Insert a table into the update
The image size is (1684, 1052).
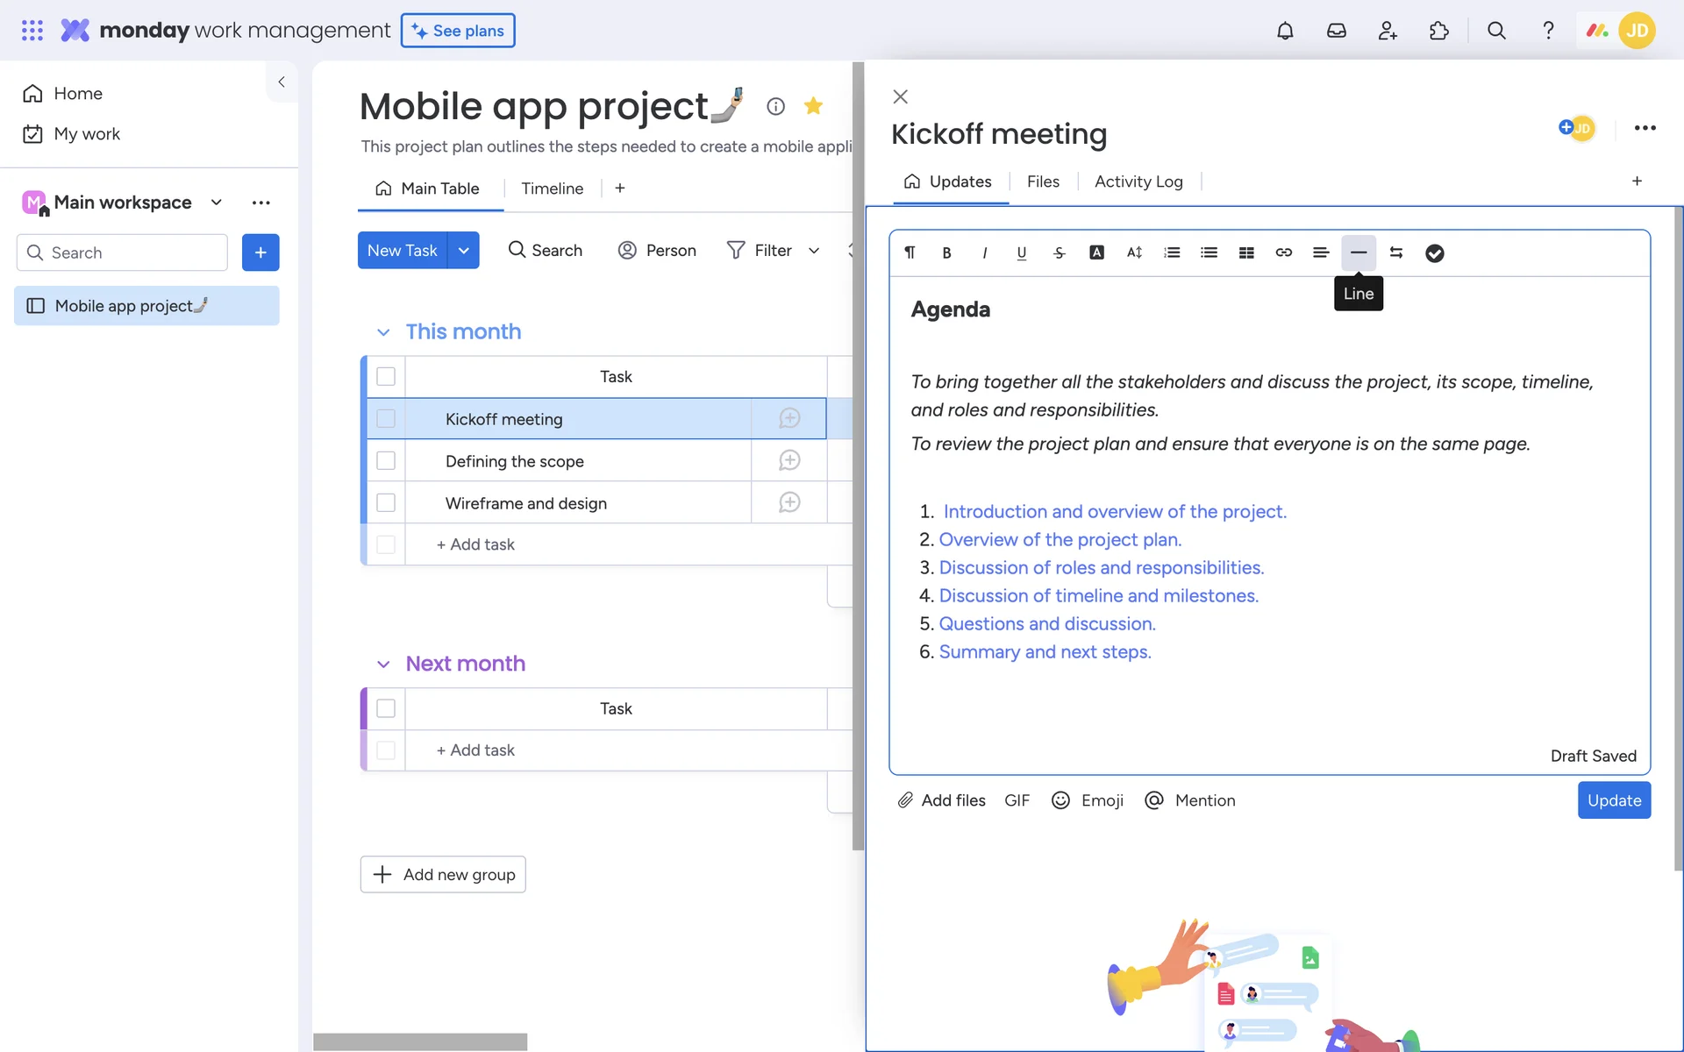point(1246,252)
